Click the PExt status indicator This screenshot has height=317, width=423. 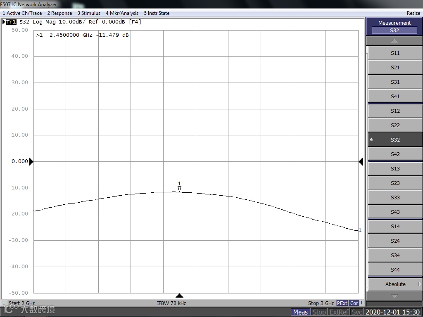[x=342, y=303]
